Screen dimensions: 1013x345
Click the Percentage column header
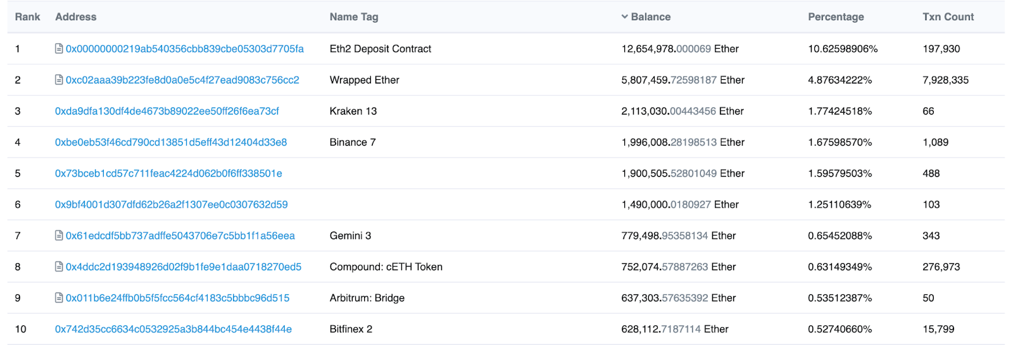click(836, 17)
